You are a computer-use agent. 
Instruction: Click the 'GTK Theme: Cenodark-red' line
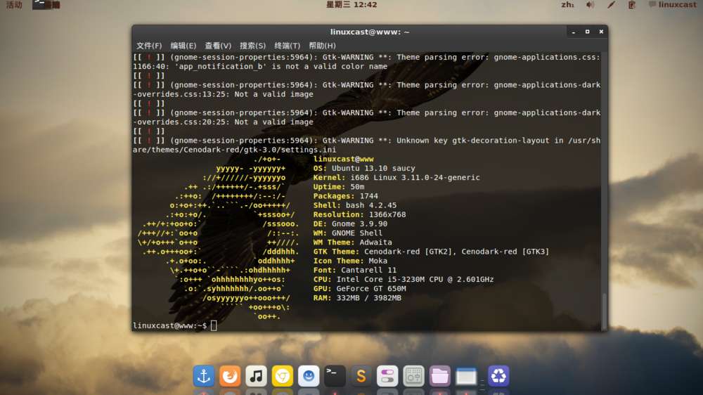[x=431, y=252]
